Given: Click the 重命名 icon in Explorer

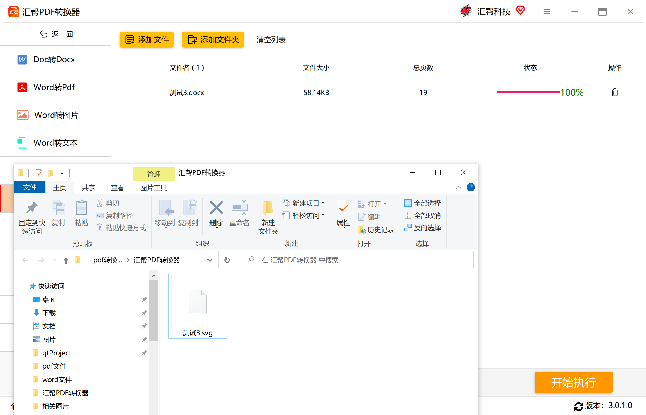Looking at the screenshot, I should (x=239, y=207).
